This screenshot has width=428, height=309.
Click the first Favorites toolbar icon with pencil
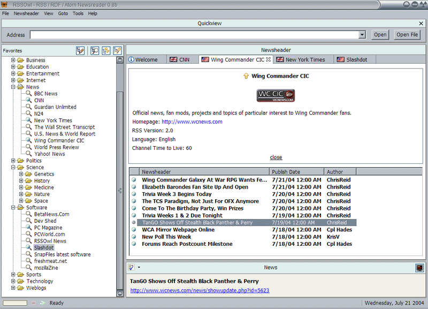pos(80,50)
